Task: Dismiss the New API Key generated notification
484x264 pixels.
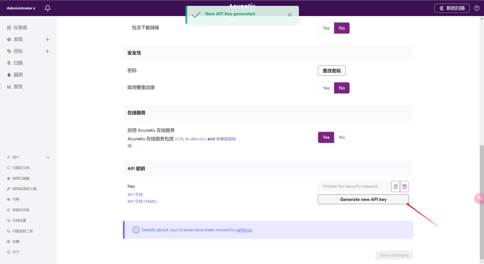Action: point(290,15)
